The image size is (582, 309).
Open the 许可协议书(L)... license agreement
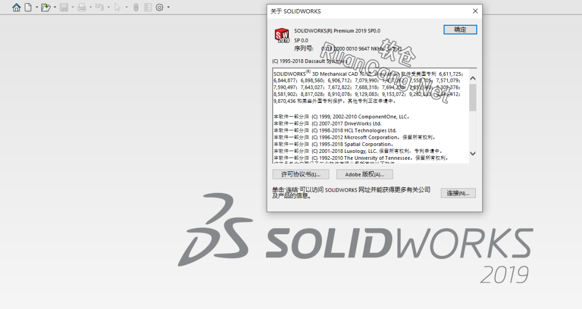[301, 174]
